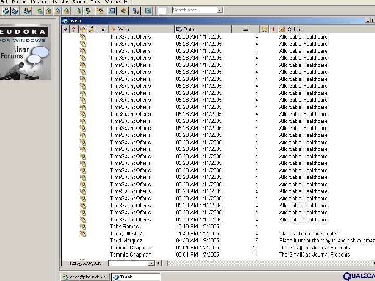
Task: Open the Message menu
Action: (x=39, y=2)
